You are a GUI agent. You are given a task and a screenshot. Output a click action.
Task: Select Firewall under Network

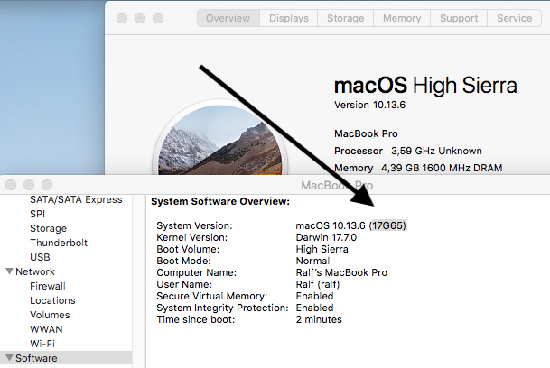[x=48, y=286]
